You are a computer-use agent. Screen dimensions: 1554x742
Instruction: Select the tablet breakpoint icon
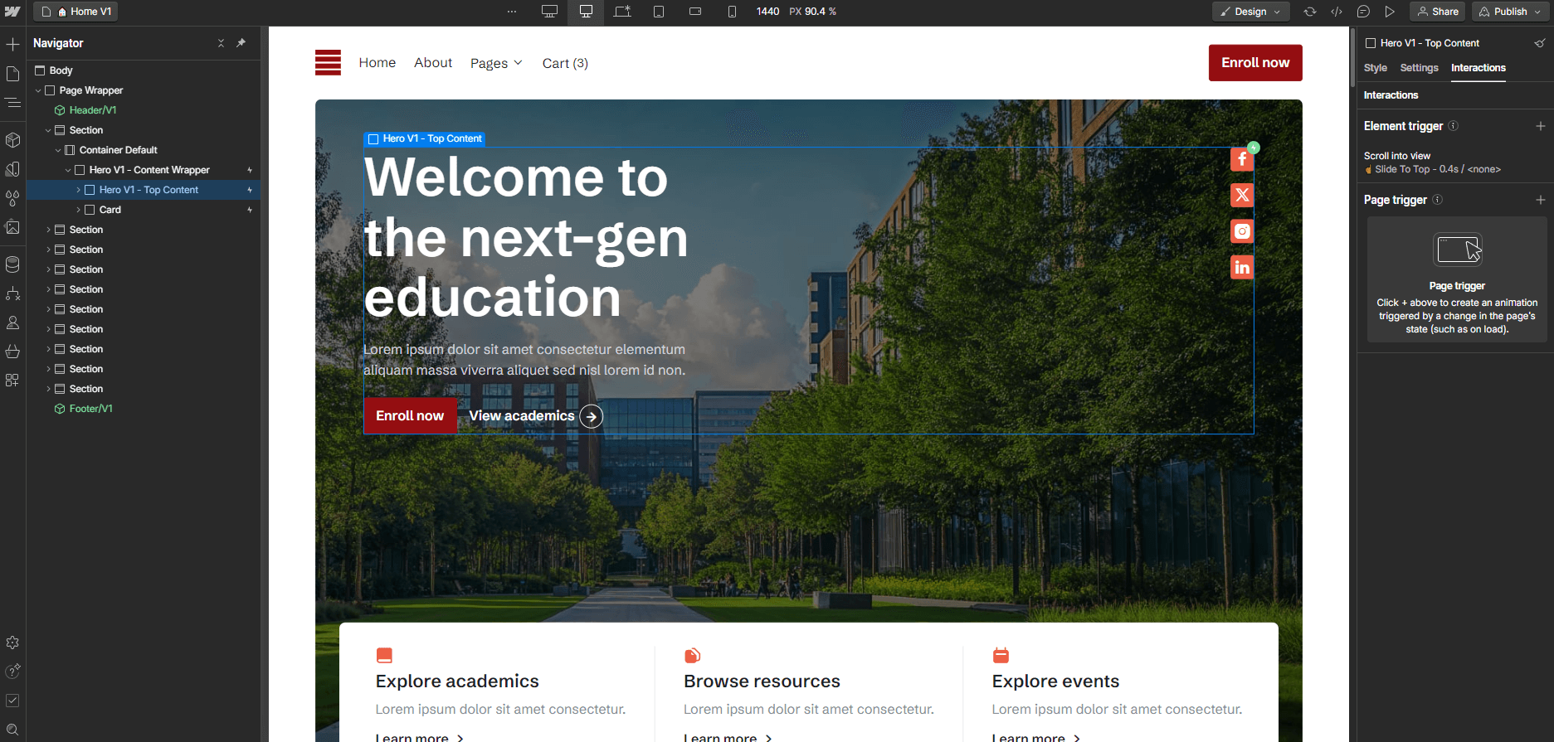659,12
